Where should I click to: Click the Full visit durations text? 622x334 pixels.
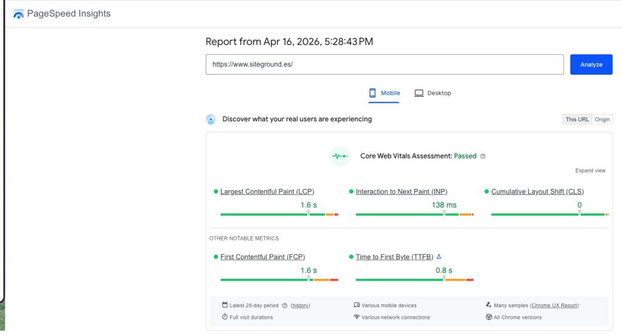pos(251,318)
